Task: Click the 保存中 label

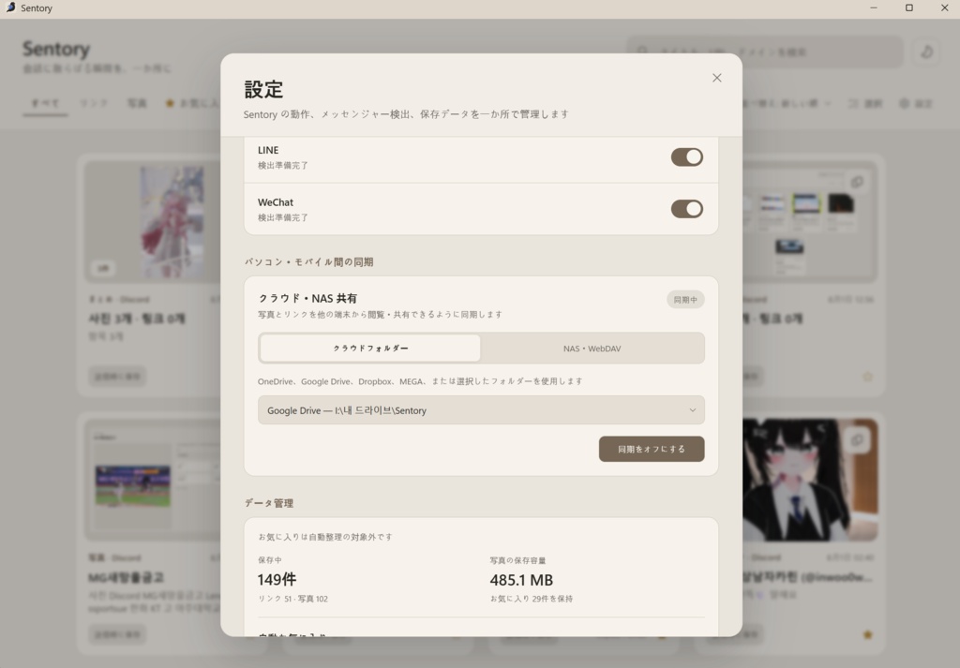Action: [270, 560]
